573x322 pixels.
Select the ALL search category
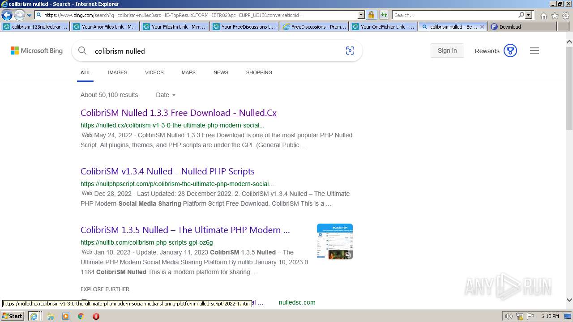click(x=85, y=72)
